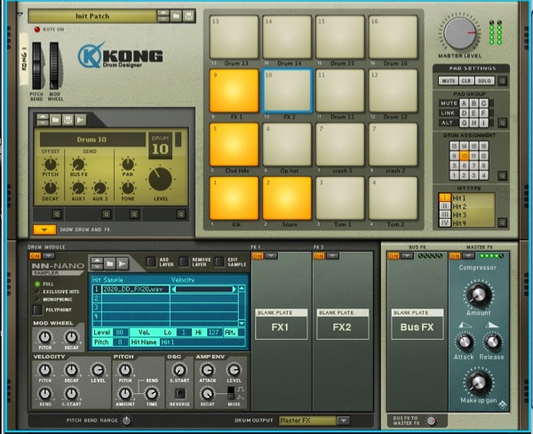The width and height of the screenshot is (533, 434).
Task: Enable the Polyphony checkbox
Action: point(36,311)
